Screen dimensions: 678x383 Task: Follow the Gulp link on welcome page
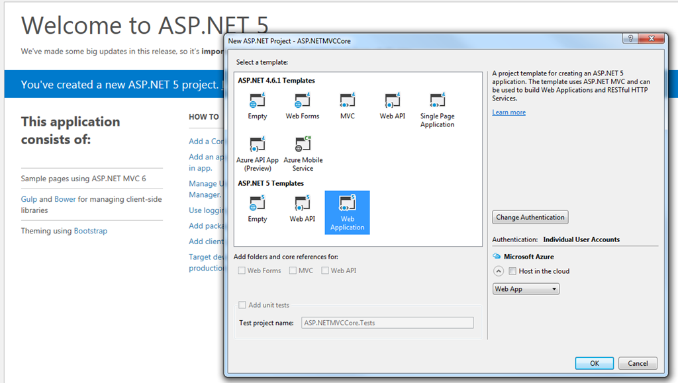point(29,199)
